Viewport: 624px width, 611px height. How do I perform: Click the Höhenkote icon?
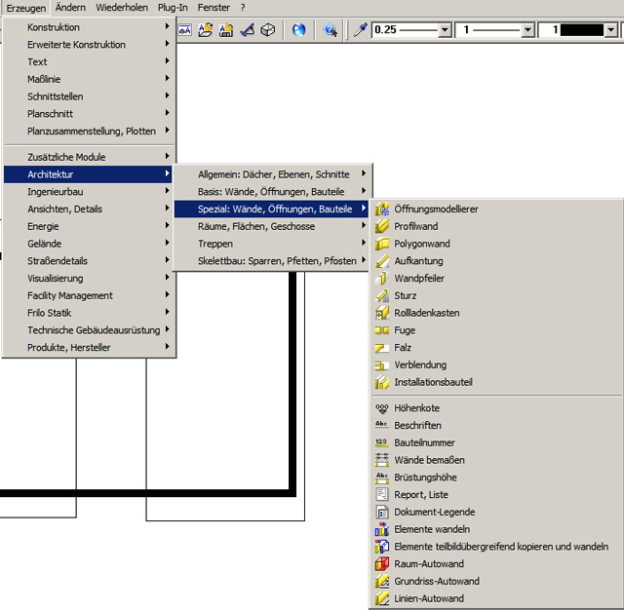point(382,408)
